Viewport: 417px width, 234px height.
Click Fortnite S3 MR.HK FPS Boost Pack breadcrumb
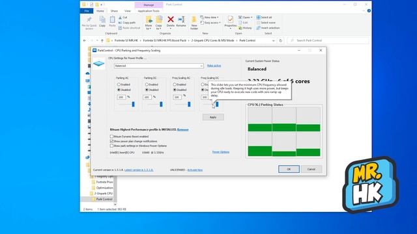(x=165, y=40)
